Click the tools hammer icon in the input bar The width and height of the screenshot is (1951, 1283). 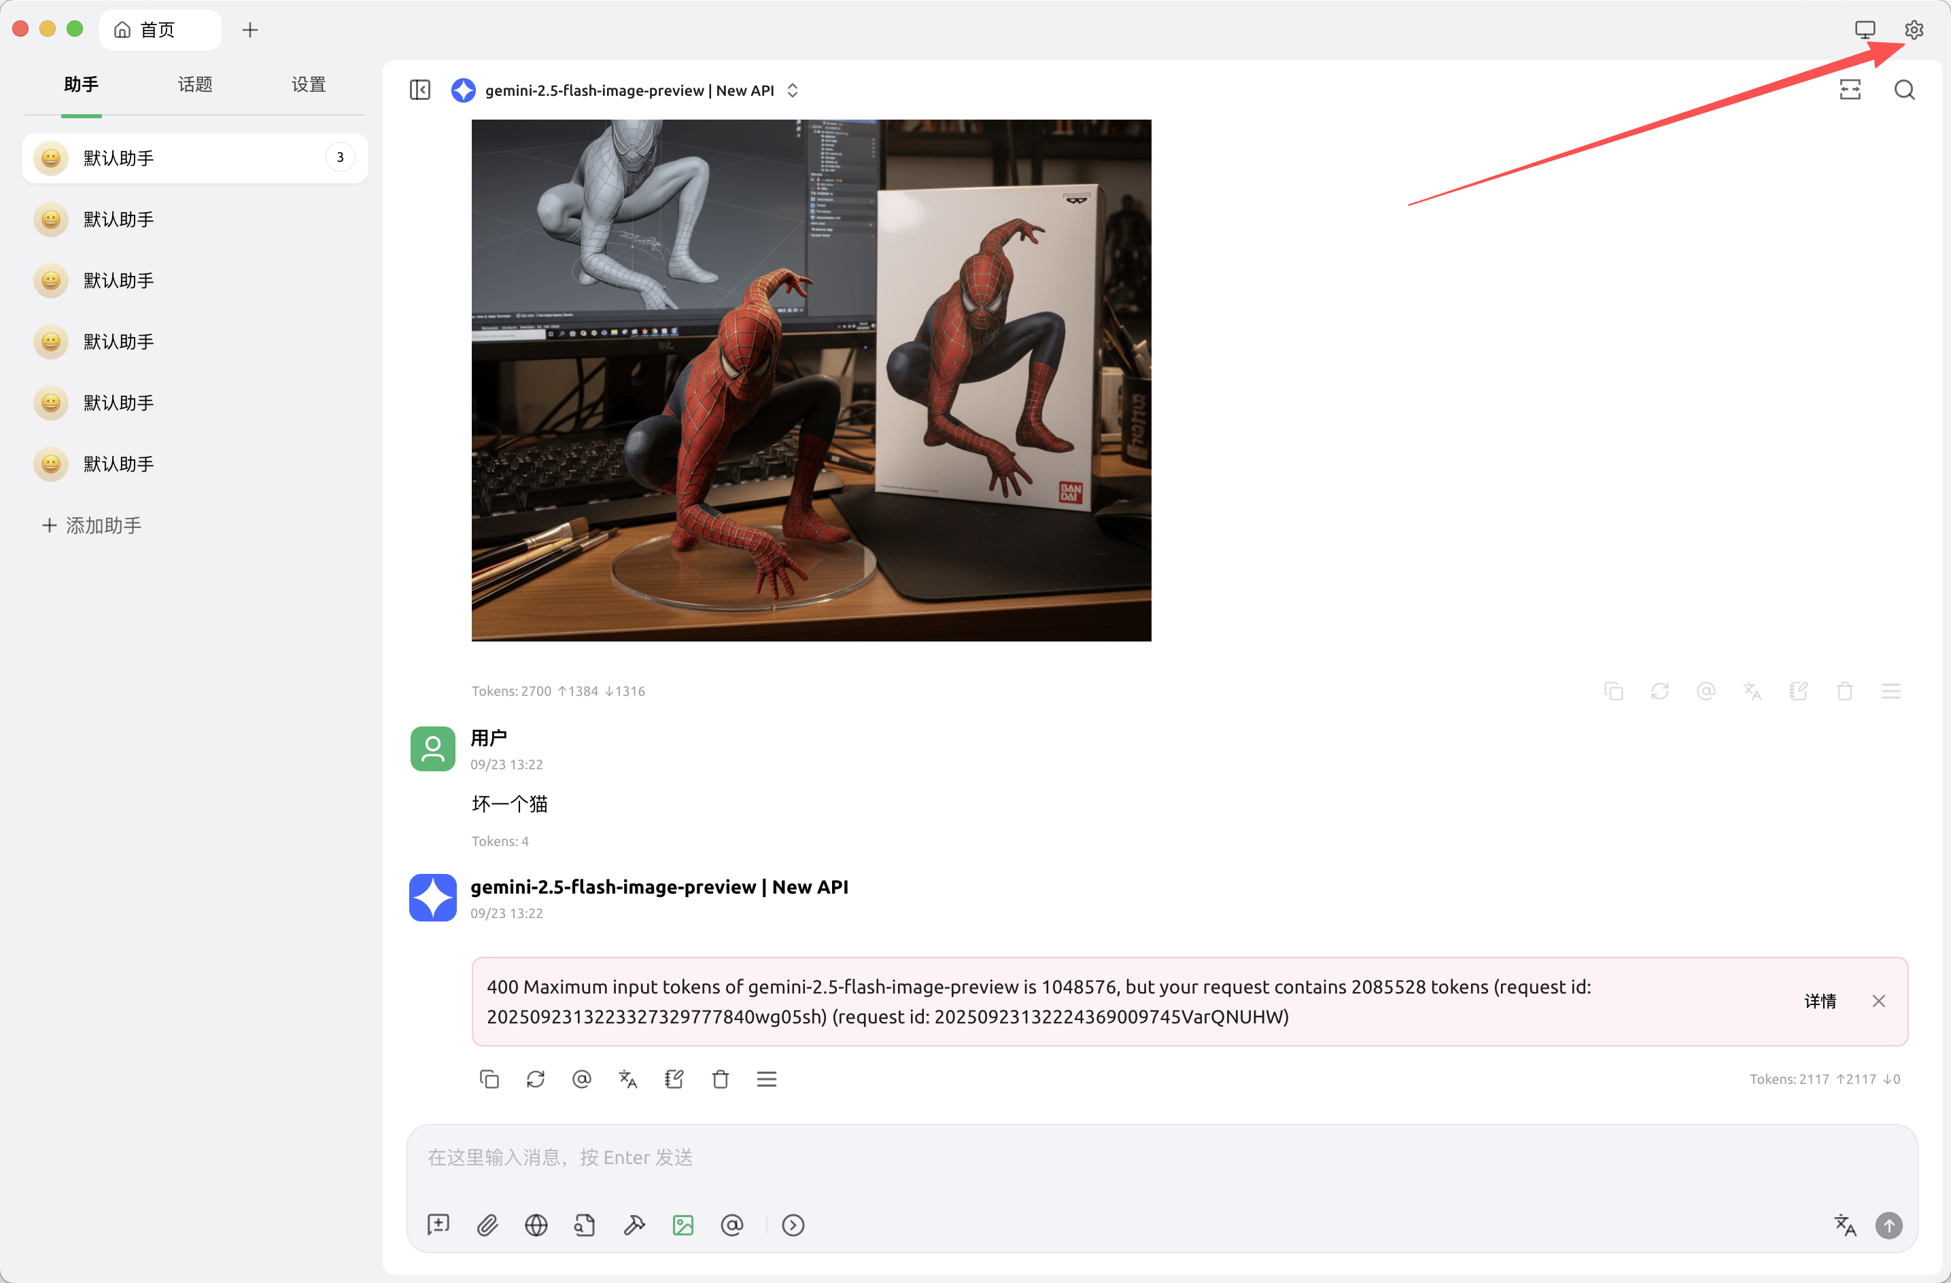coord(634,1225)
